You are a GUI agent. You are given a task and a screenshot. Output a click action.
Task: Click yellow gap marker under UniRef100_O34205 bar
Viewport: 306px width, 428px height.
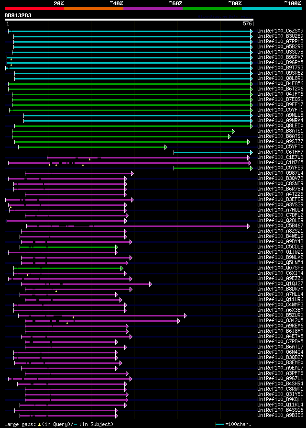point(67,323)
